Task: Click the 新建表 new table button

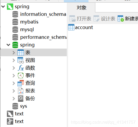Action: coord(128,18)
